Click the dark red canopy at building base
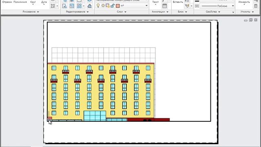 click(x=148, y=120)
